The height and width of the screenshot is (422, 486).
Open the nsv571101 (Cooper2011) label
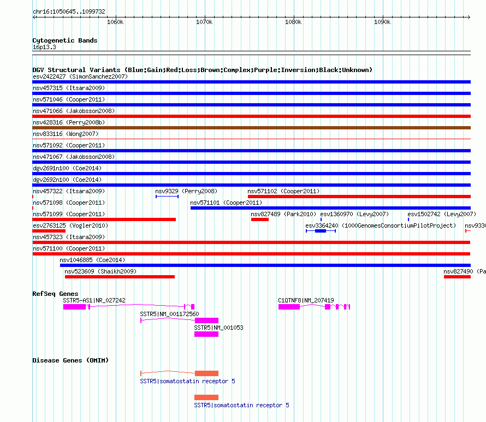(226, 203)
